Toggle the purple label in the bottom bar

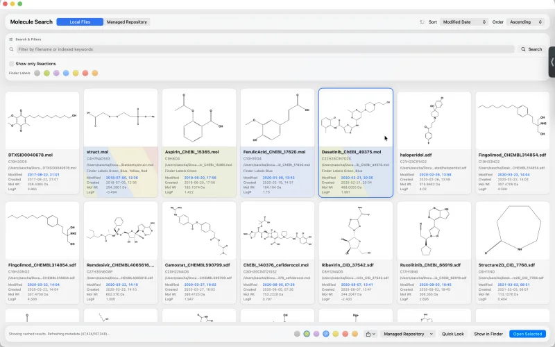pyautogui.click(x=316, y=334)
